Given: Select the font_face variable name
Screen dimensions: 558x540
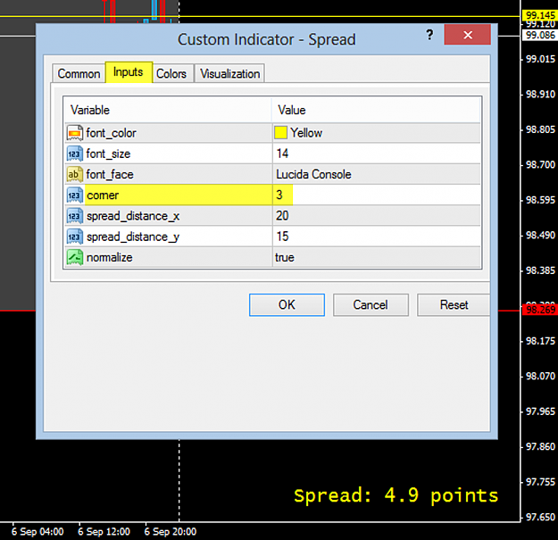Looking at the screenshot, I should pos(110,174).
